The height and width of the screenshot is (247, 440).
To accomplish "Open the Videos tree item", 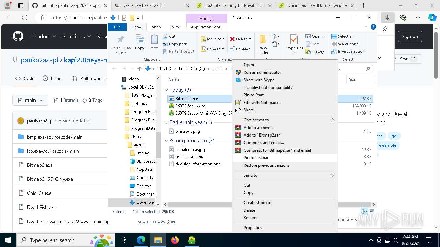I will [134, 79].
